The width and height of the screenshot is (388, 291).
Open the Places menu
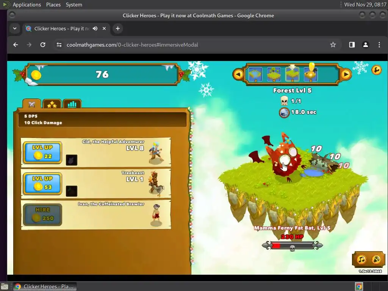(x=53, y=5)
